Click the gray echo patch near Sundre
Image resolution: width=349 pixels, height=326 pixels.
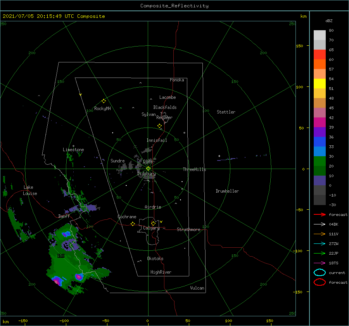(124, 167)
